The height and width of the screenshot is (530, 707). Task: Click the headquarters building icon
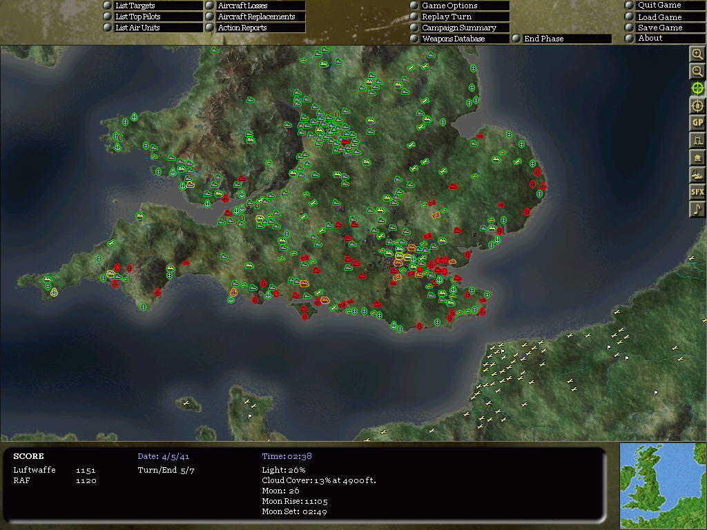click(x=697, y=157)
